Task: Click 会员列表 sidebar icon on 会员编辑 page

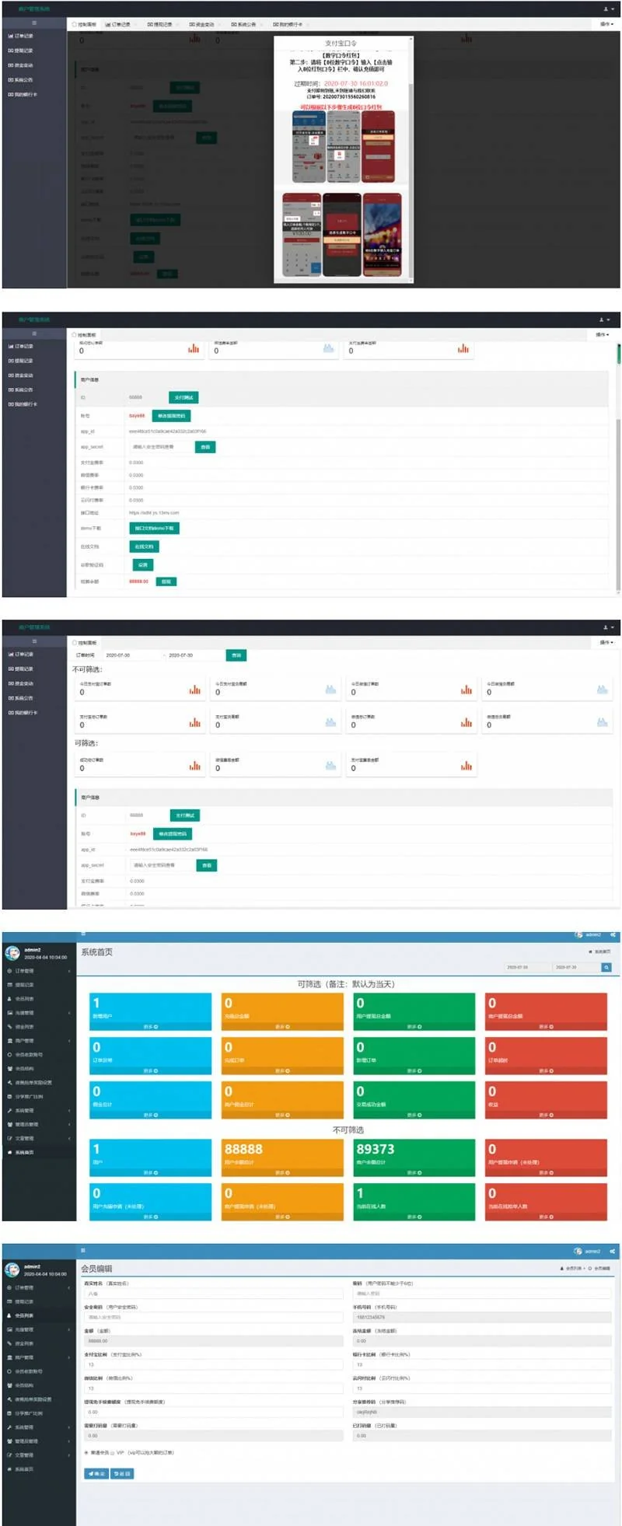Action: (x=10, y=1315)
